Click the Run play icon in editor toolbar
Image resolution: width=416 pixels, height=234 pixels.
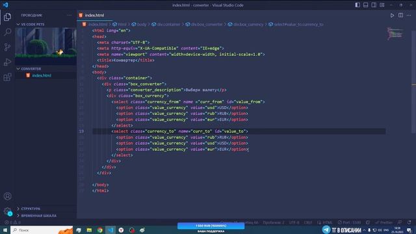pos(392,16)
